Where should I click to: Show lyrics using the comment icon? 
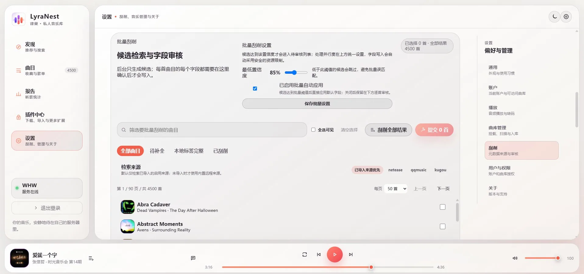click(x=193, y=258)
